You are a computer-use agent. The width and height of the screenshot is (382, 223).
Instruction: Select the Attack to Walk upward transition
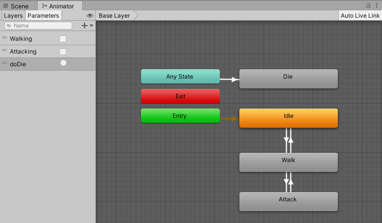point(291,182)
